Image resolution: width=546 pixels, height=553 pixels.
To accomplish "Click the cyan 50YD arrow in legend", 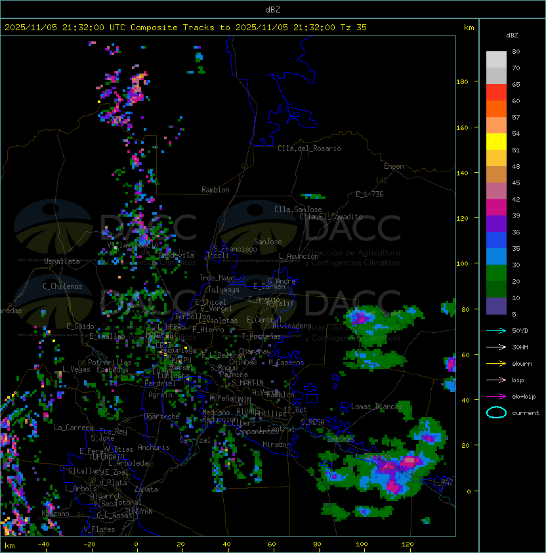I will coord(496,331).
